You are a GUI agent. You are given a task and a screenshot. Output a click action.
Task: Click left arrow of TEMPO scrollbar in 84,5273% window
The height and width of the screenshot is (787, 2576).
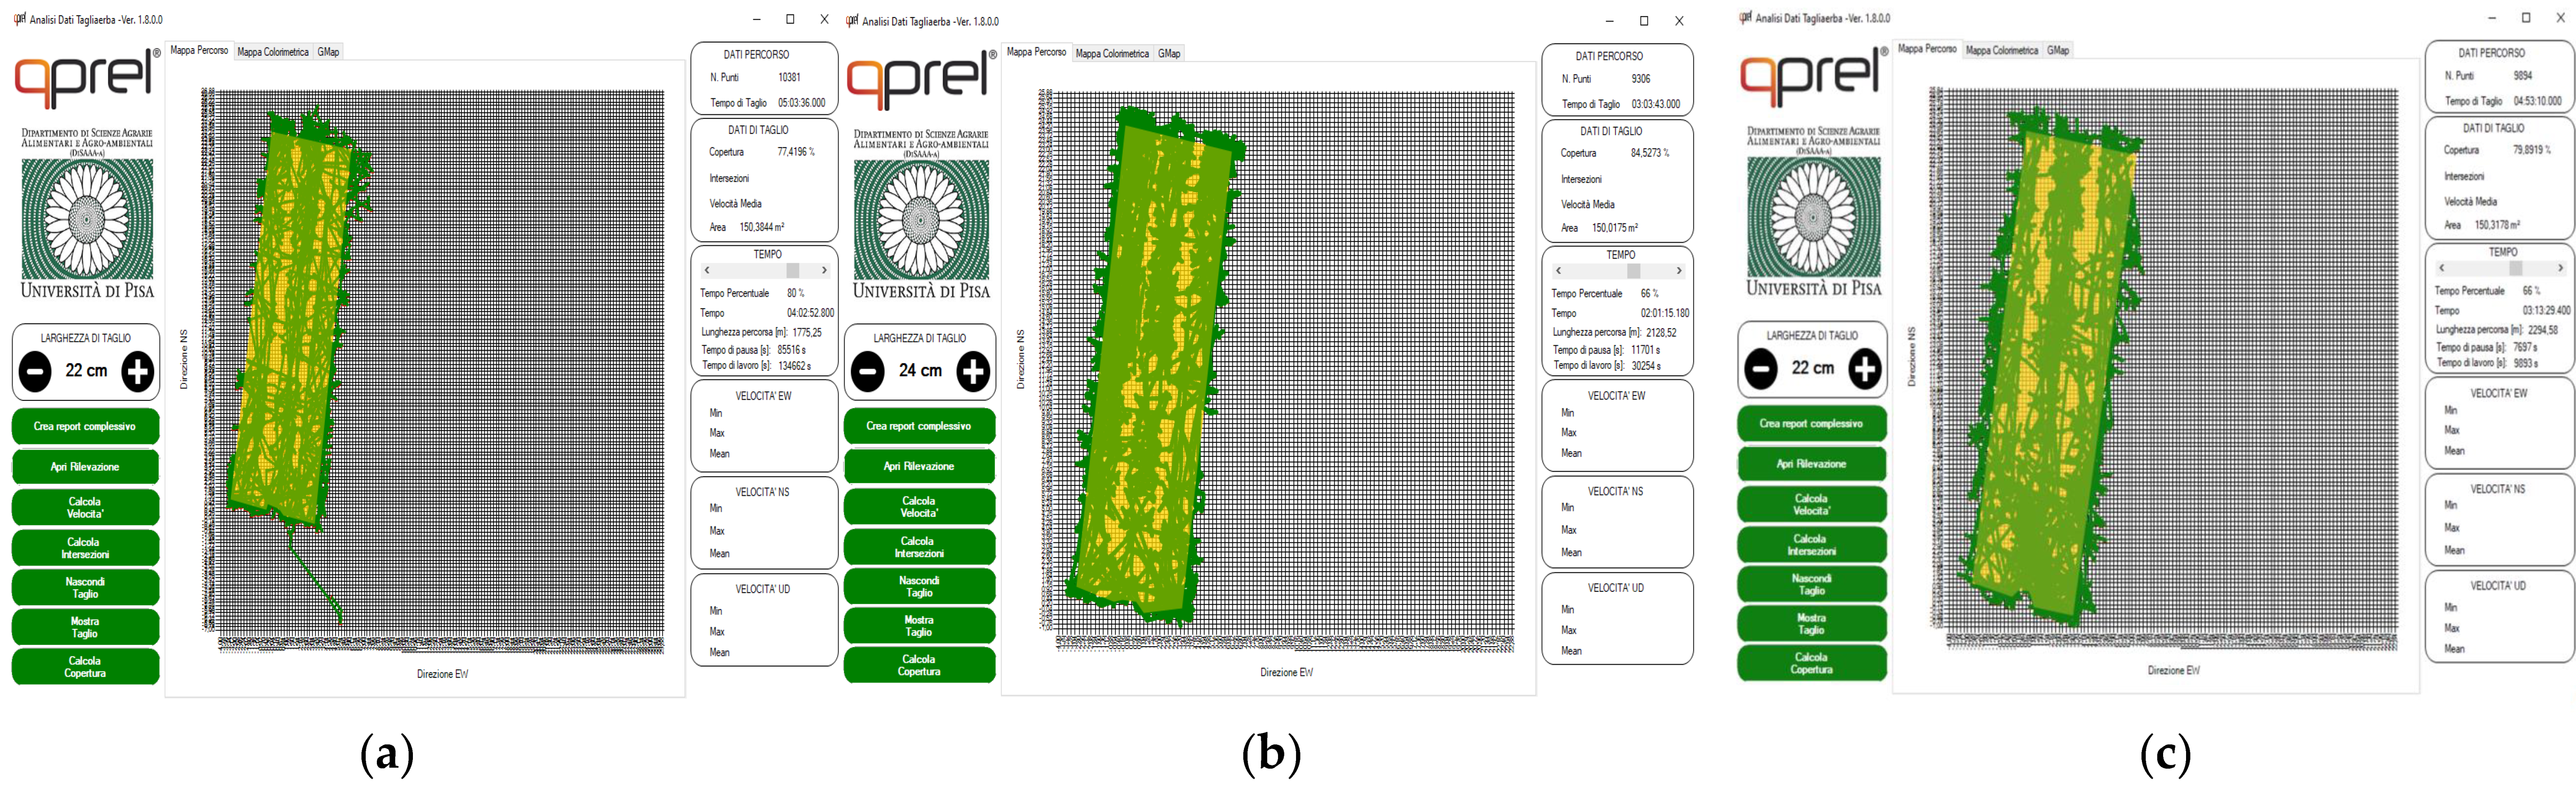pos(1558,271)
